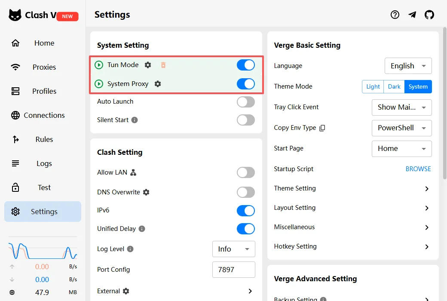
Task: Click the Profiles server icon
Action: pyautogui.click(x=15, y=91)
